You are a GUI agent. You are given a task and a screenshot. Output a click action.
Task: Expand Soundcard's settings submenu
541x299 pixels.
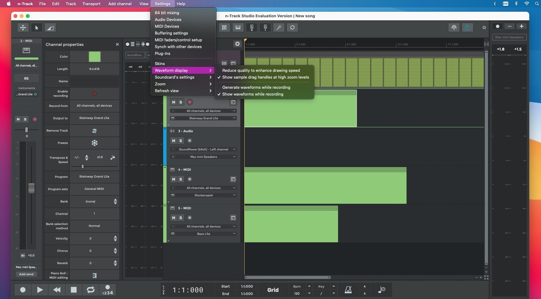[183, 77]
